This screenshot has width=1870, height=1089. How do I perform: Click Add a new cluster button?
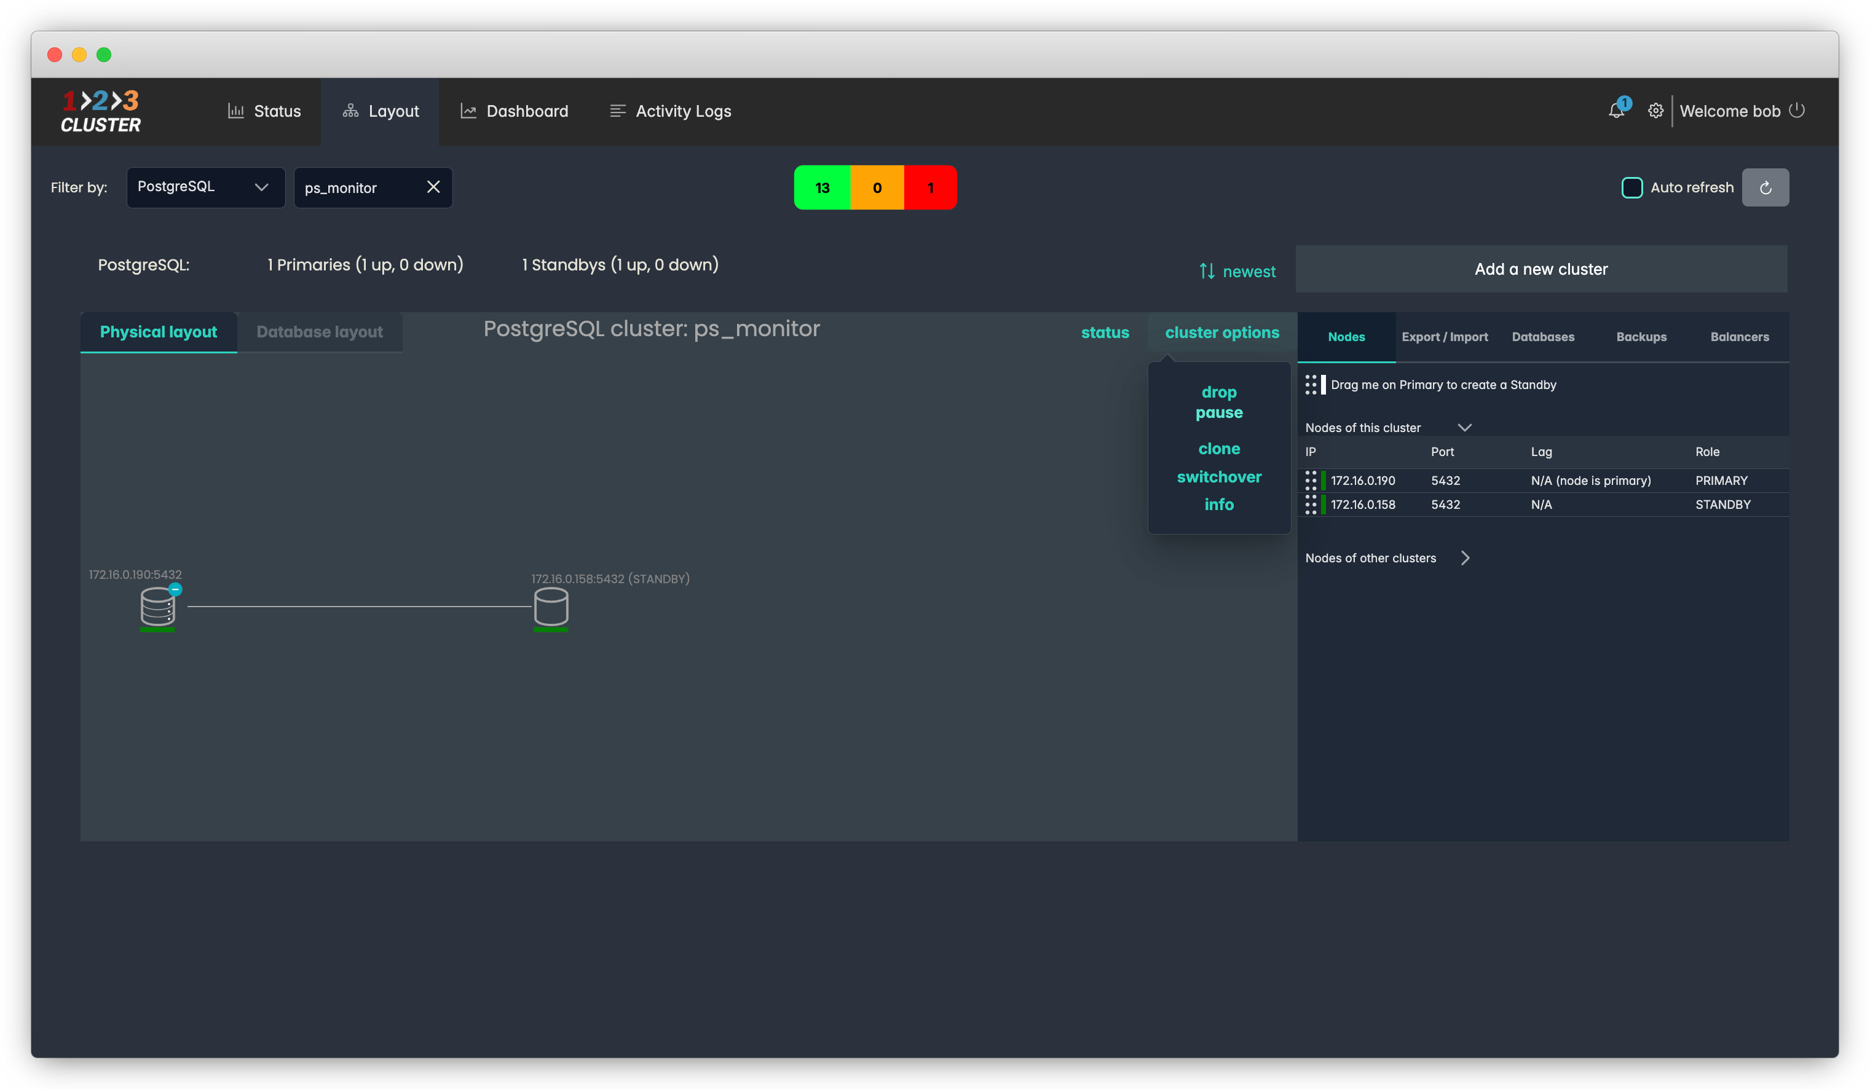tap(1541, 269)
